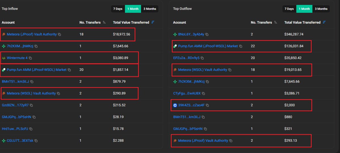Sort Top Inflow by Total Value Transferred
The image size is (340, 153).
[153, 22]
